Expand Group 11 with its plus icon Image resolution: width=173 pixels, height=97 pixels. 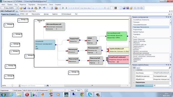tap(70, 72)
